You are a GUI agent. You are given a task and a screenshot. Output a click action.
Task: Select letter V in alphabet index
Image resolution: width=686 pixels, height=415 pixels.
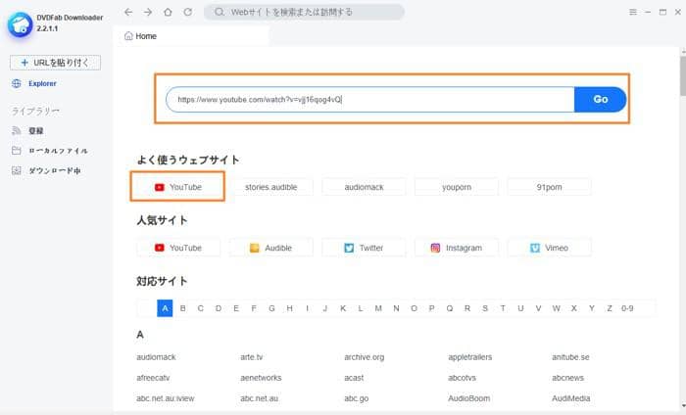click(538, 308)
